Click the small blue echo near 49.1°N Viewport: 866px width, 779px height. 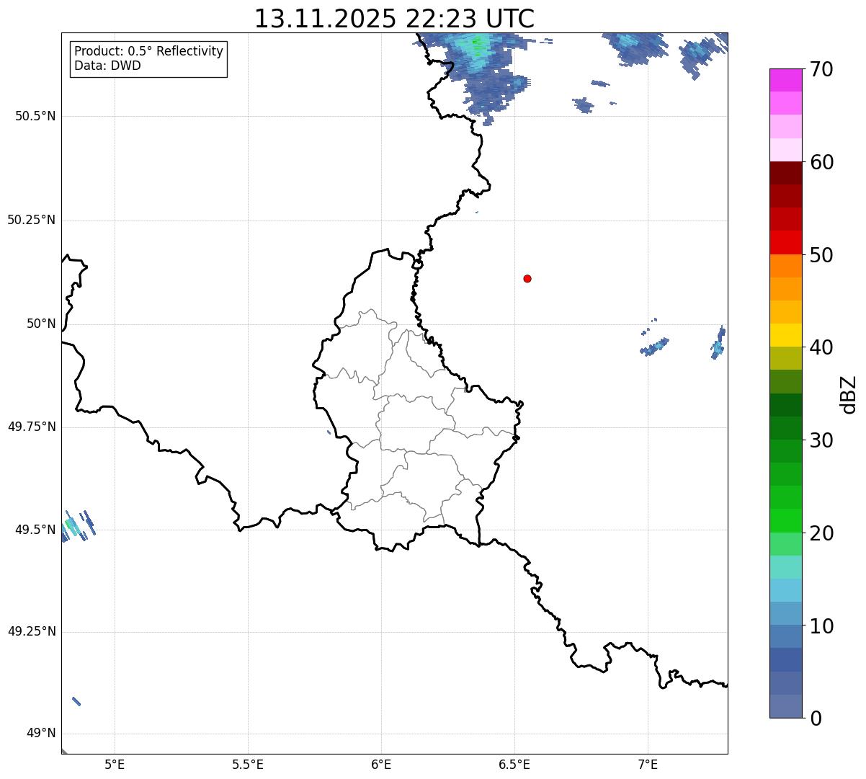tap(76, 701)
